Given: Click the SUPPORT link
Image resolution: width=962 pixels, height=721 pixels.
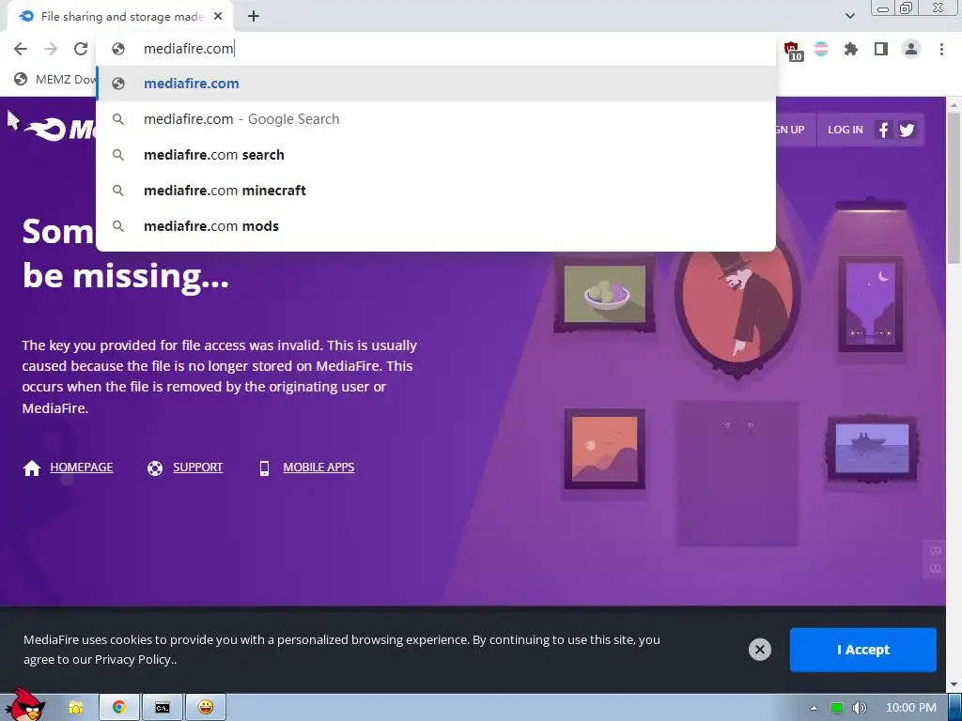Looking at the screenshot, I should [197, 468].
